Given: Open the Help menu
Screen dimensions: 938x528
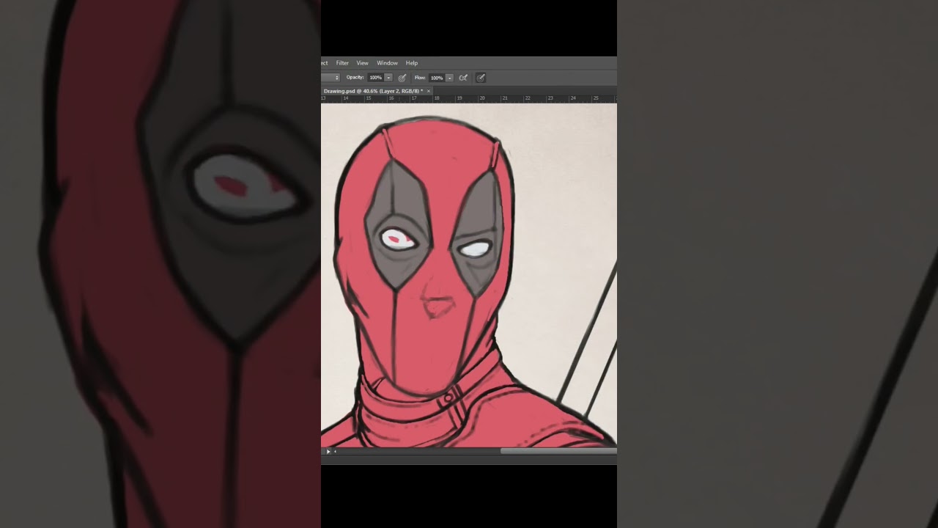Looking at the screenshot, I should [411, 63].
